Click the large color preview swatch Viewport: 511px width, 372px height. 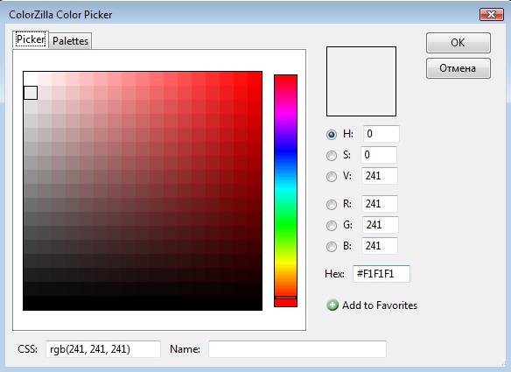tap(361, 81)
